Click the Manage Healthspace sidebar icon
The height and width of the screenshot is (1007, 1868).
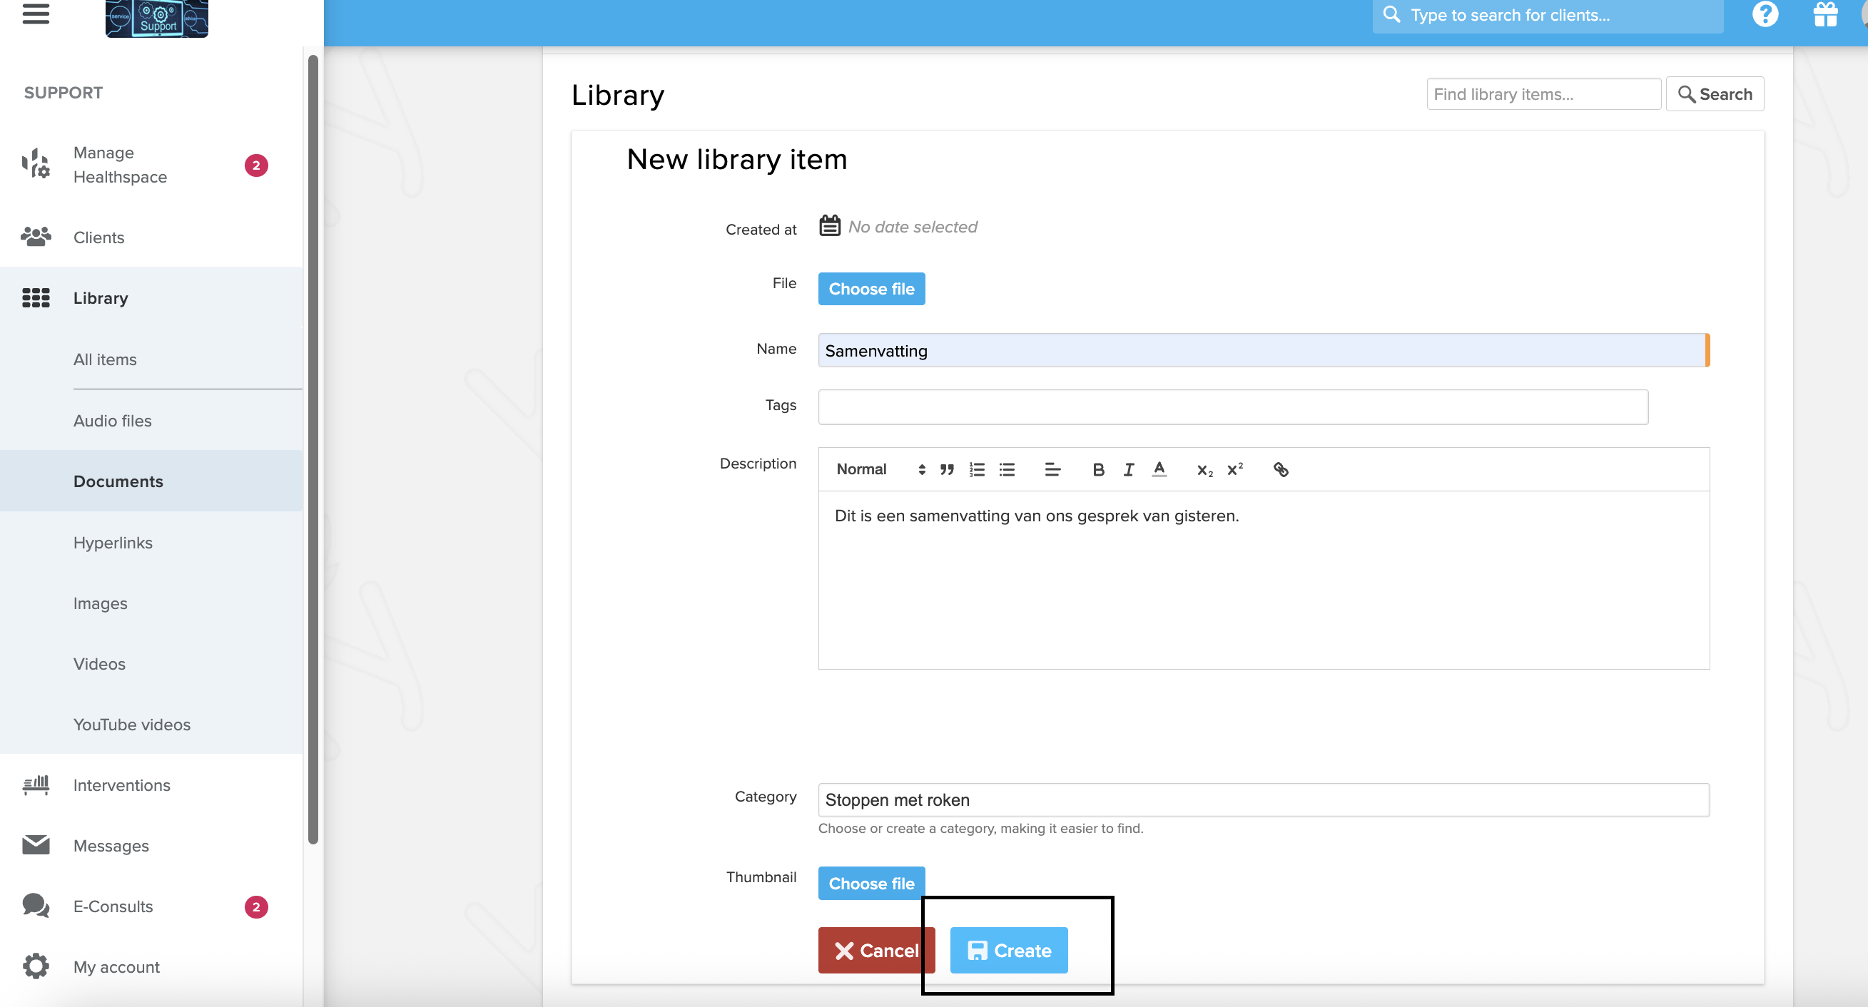pyautogui.click(x=36, y=165)
